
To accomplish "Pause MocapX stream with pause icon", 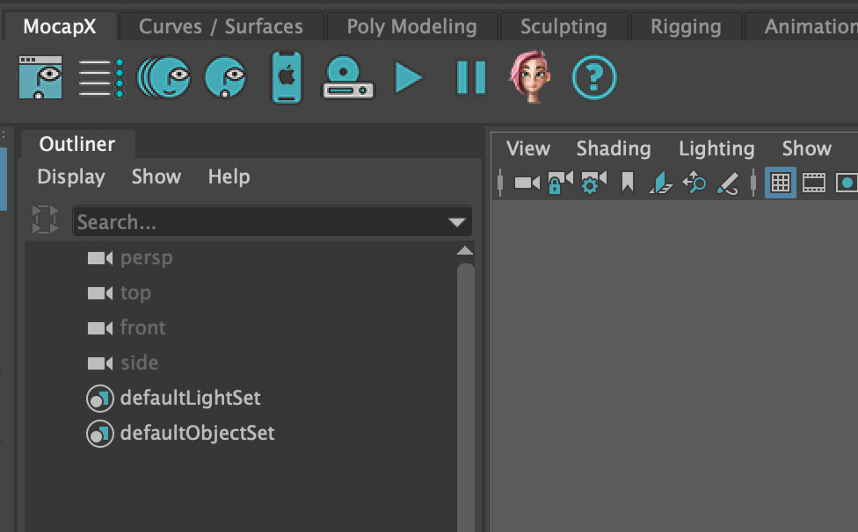I will 471,77.
